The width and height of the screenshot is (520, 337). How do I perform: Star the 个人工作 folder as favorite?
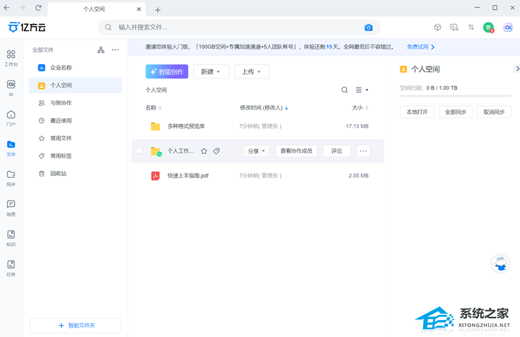pos(203,151)
